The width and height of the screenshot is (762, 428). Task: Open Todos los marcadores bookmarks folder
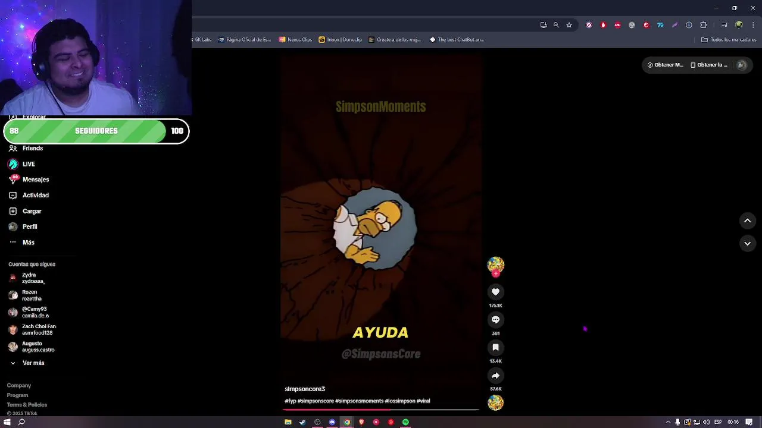click(x=729, y=40)
